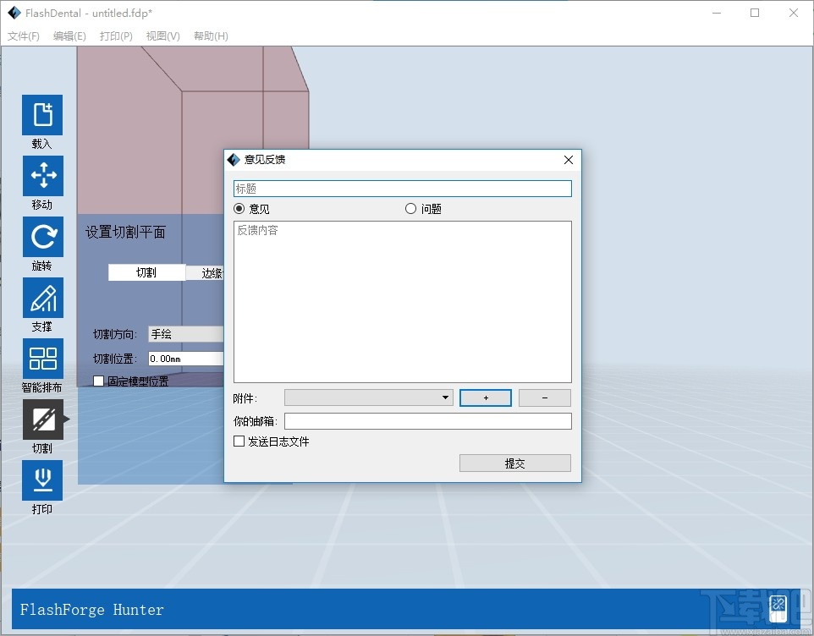The height and width of the screenshot is (636, 814).
Task: Open the 切割方向 direction dropdown
Action: pyautogui.click(x=185, y=334)
